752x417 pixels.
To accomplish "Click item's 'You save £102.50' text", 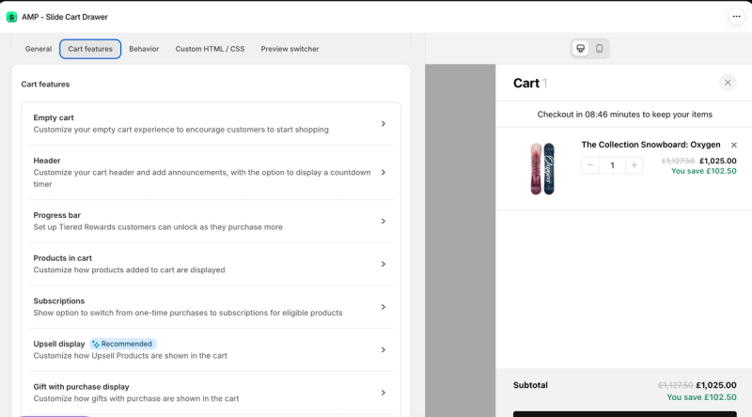I will pyautogui.click(x=703, y=171).
